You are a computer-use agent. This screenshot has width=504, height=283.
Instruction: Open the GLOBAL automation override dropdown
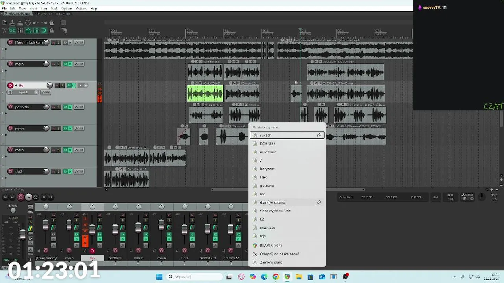(x=467, y=197)
